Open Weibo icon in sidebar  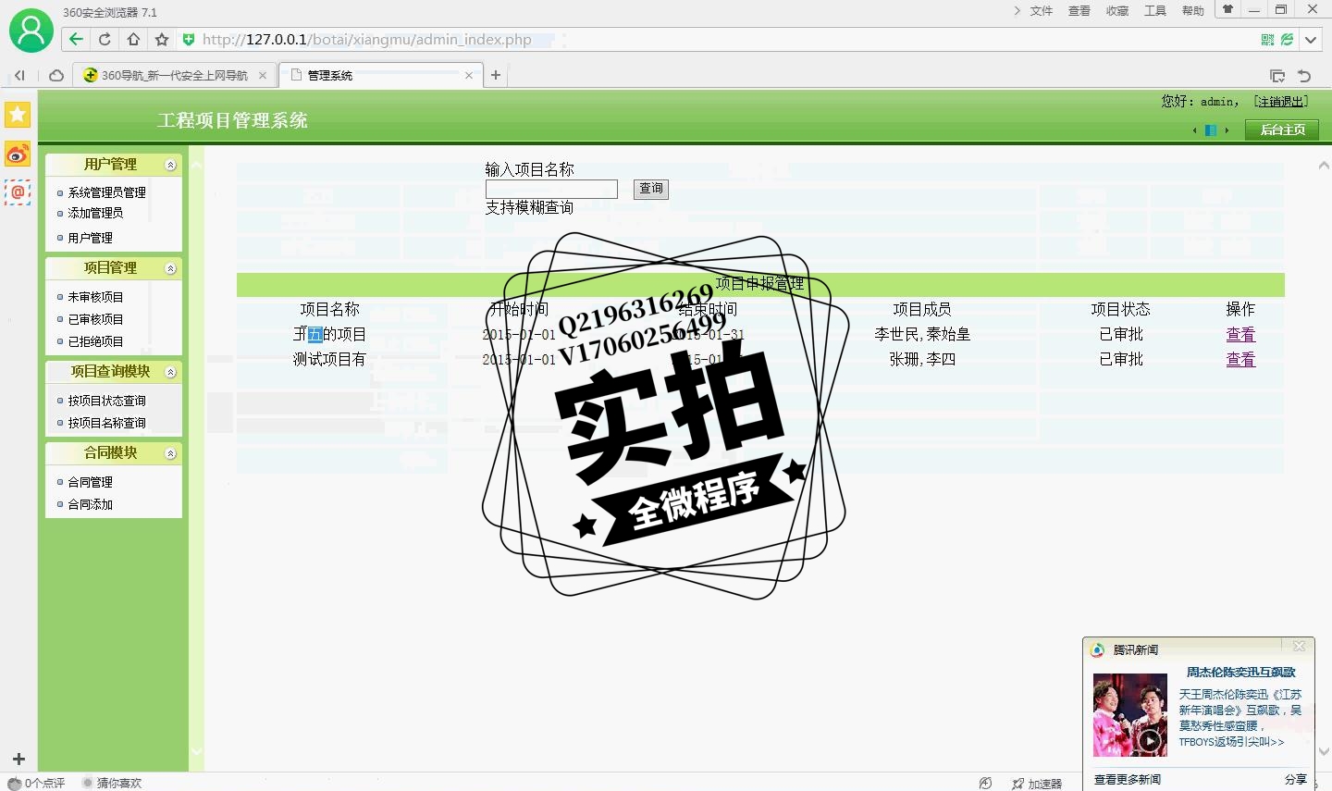pyautogui.click(x=18, y=154)
